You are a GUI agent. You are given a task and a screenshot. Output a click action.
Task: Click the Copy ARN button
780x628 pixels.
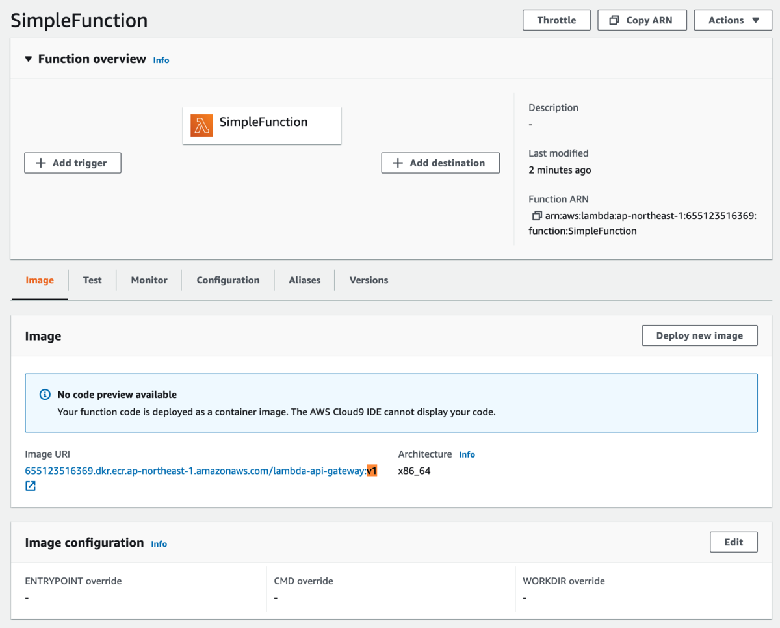(x=642, y=20)
